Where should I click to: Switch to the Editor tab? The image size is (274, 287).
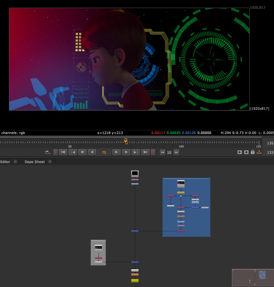coord(5,162)
